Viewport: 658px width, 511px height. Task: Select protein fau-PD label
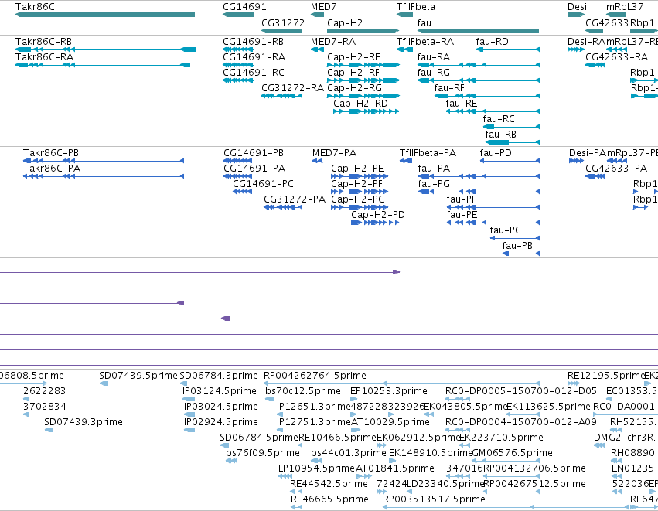pyautogui.click(x=496, y=153)
